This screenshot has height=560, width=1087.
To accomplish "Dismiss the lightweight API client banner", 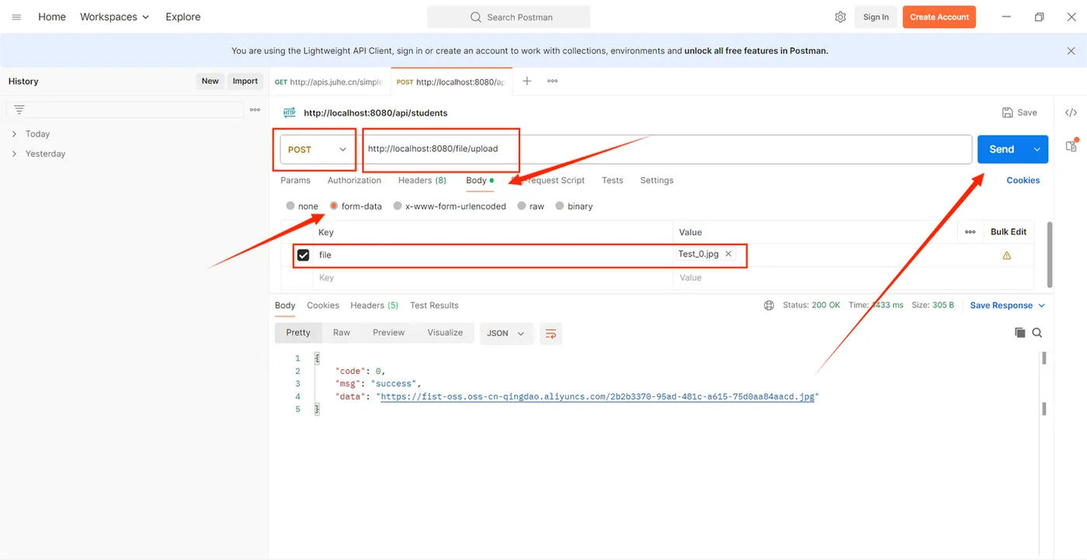I will 1071,50.
